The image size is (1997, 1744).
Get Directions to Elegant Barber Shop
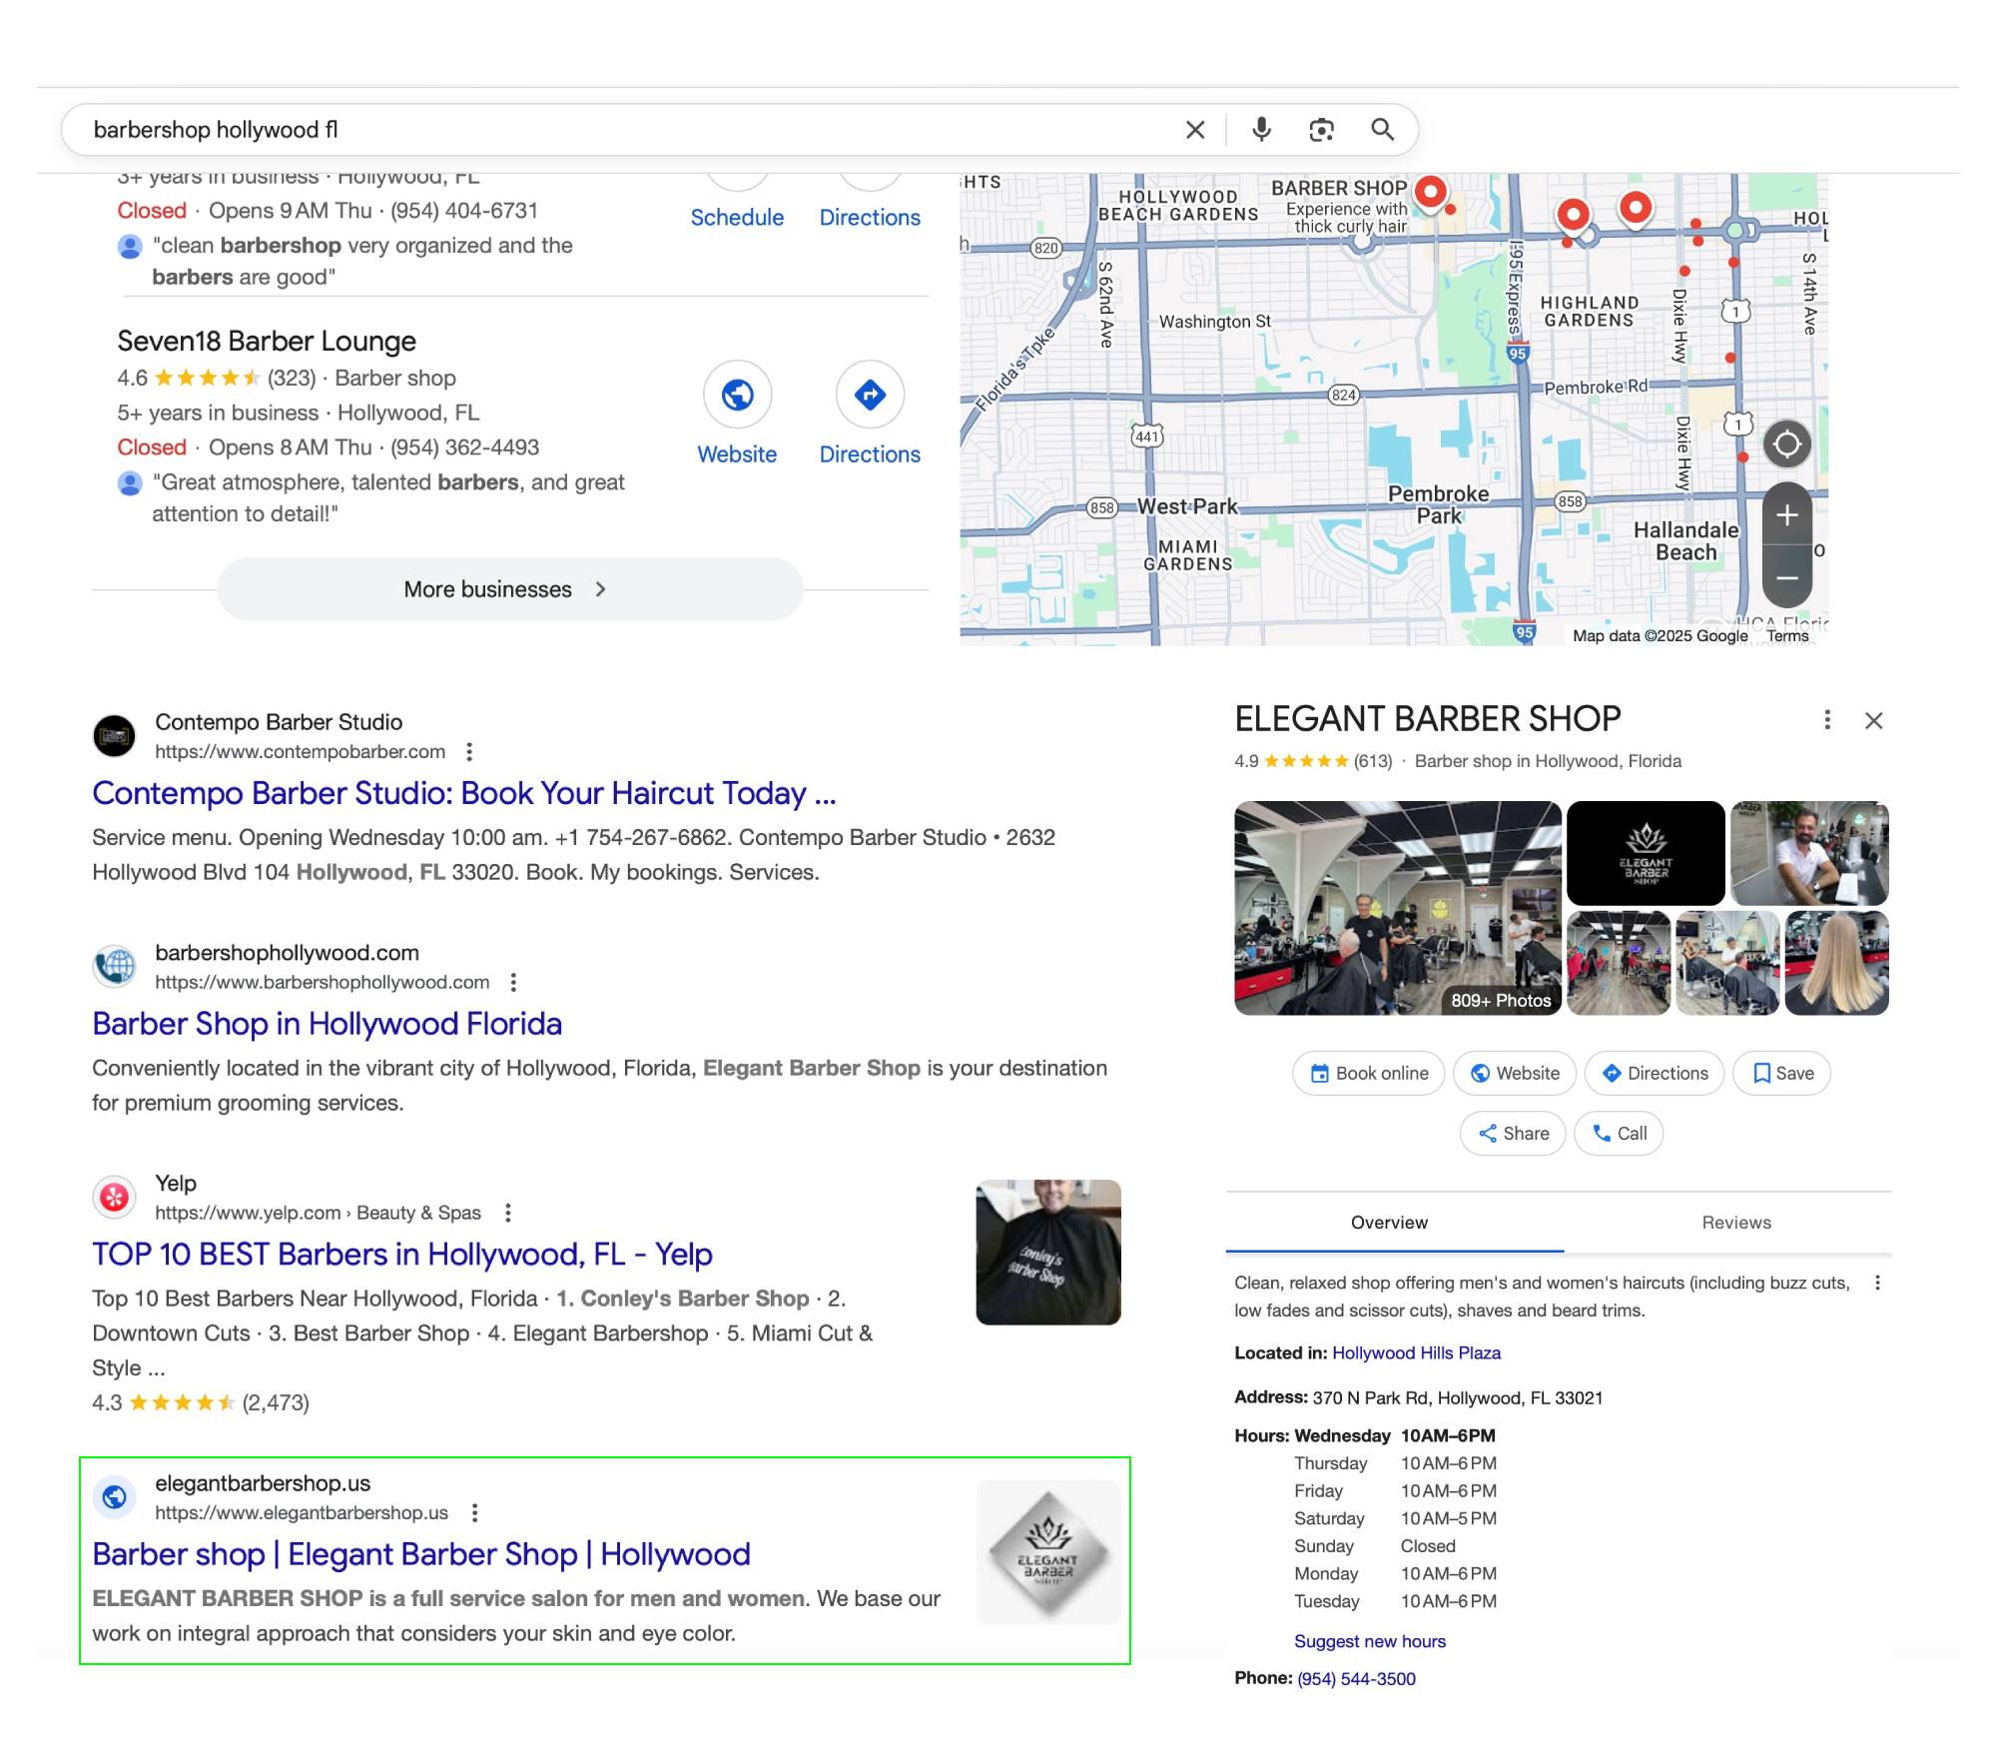1654,1073
